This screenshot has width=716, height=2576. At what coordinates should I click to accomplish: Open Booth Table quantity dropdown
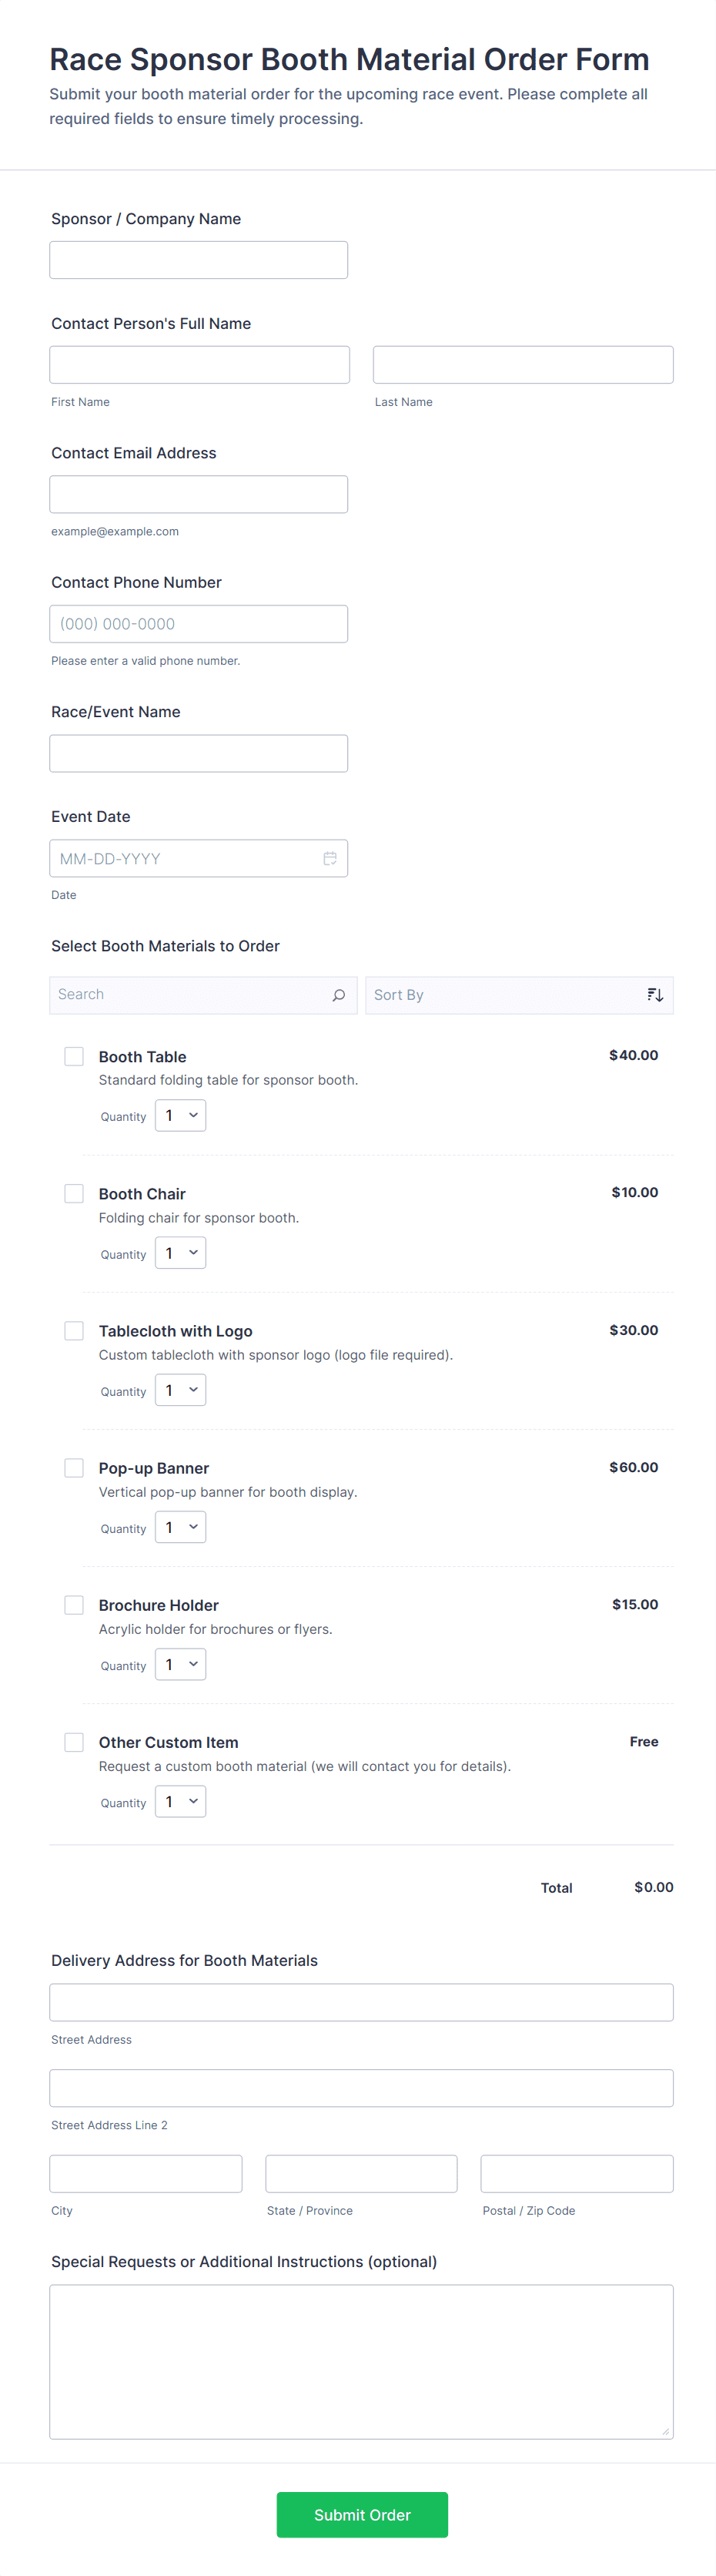tap(181, 1116)
